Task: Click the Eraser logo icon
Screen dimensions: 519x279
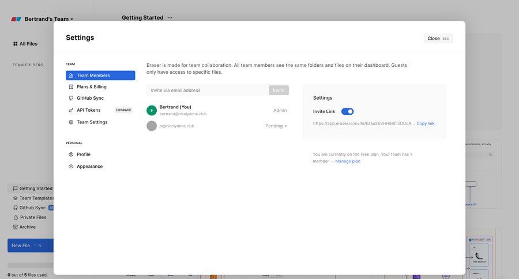Action: tap(16, 19)
